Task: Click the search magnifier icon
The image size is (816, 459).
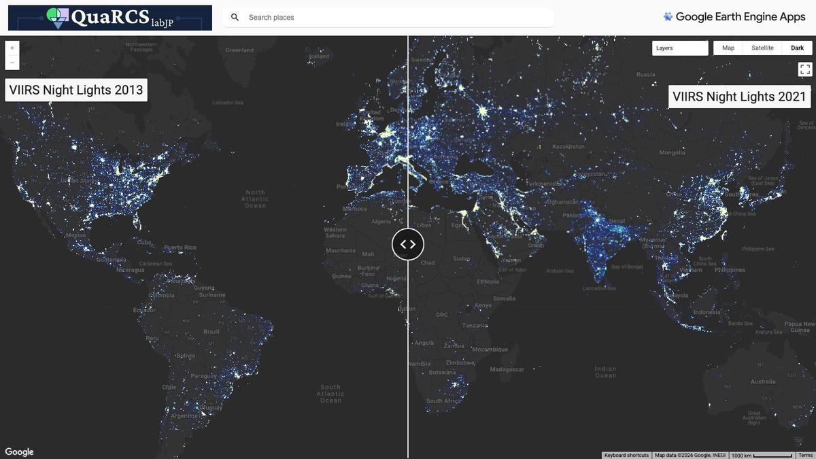Action: [235, 17]
